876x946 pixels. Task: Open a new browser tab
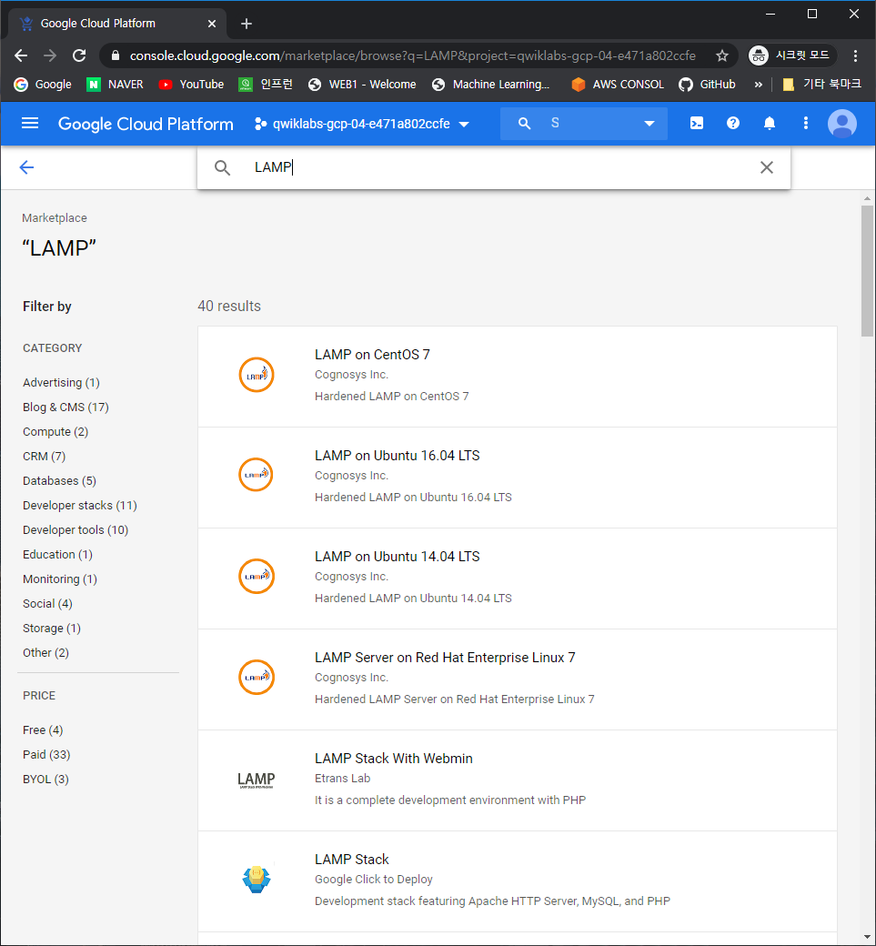tap(247, 24)
